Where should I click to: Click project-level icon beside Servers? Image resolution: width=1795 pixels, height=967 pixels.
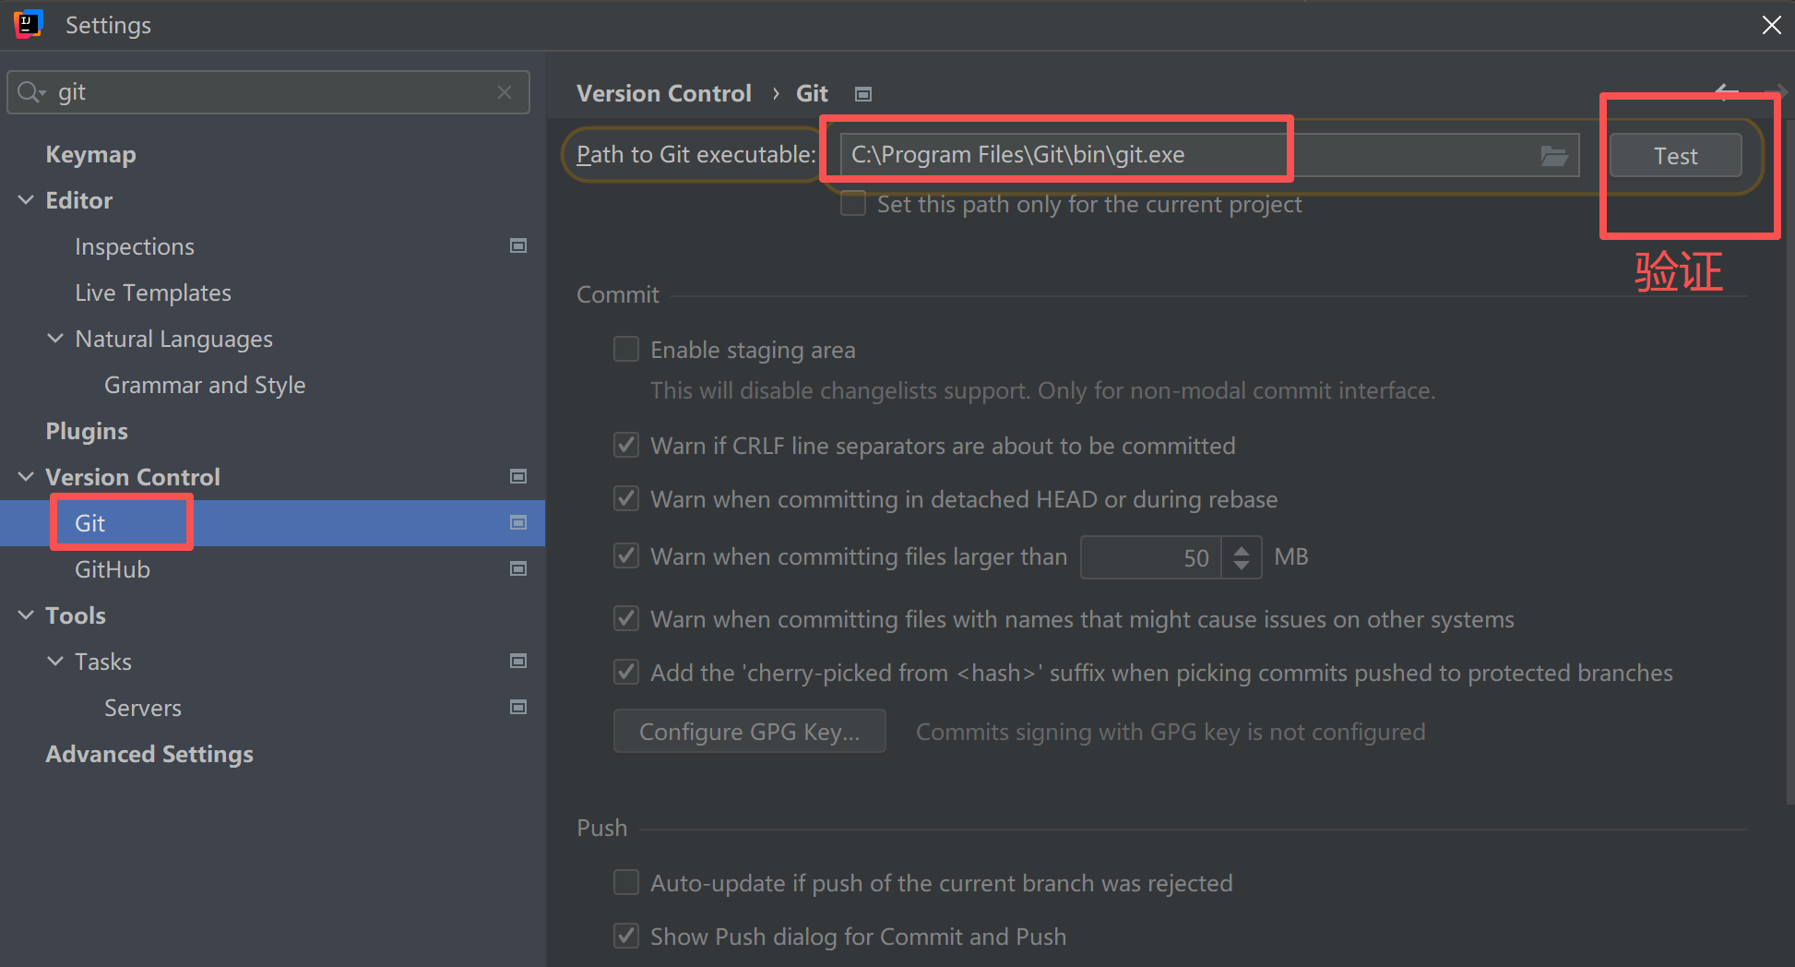click(518, 707)
